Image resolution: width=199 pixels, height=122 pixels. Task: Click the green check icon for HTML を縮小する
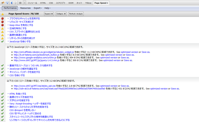coord(2,94)
